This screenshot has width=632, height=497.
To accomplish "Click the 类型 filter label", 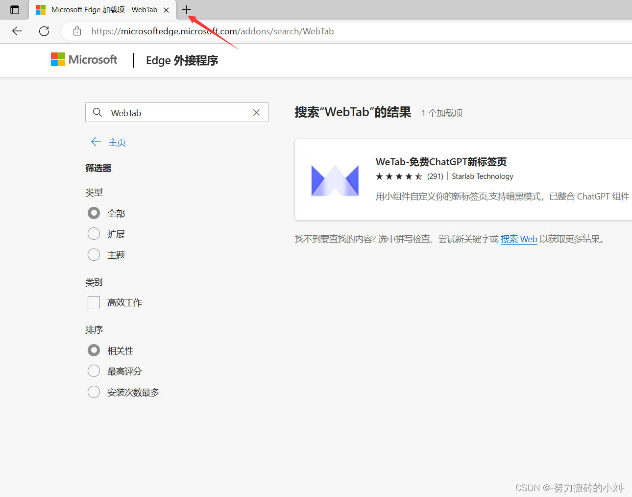I will (x=94, y=193).
